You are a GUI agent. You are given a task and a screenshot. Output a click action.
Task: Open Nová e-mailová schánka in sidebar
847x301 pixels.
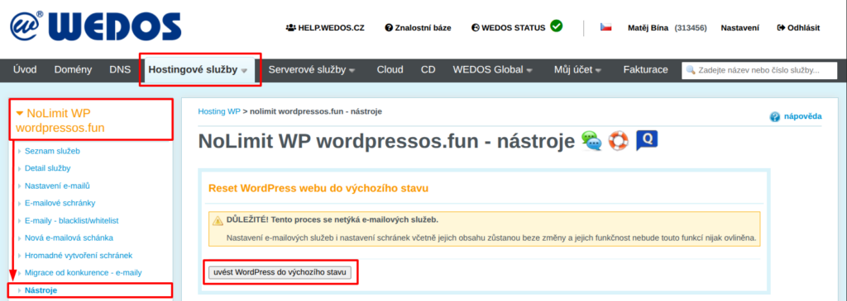[x=69, y=238]
